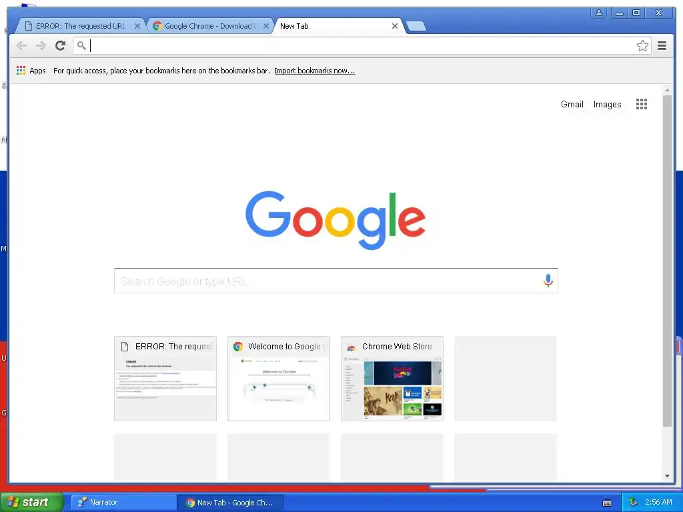Click the search magnifier in address bar
The height and width of the screenshot is (512, 683).
coord(81,45)
